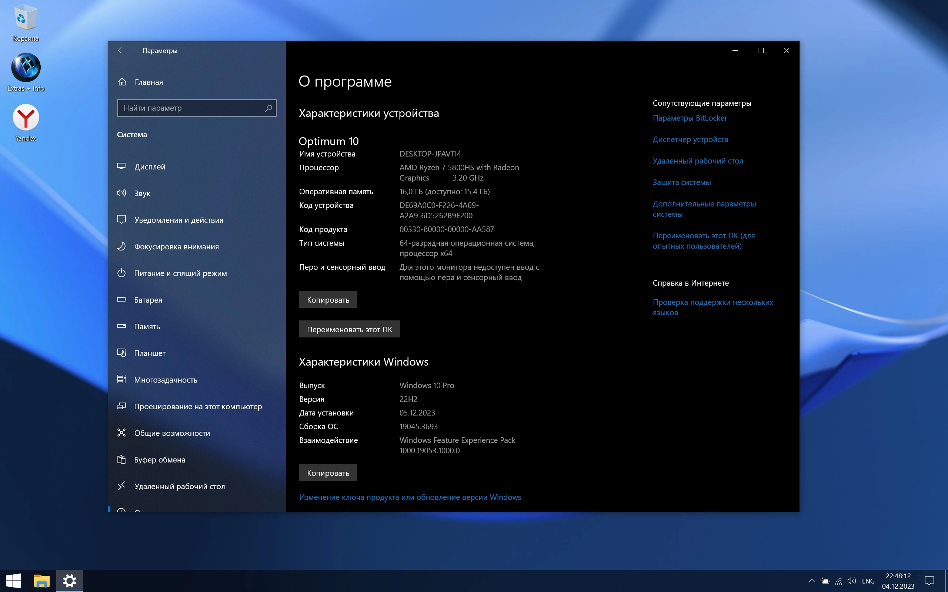Open Дисплей settings section
The width and height of the screenshot is (948, 592).
(x=149, y=167)
